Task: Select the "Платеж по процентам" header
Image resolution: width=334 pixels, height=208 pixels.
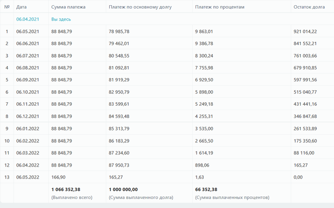Action: 219,7
